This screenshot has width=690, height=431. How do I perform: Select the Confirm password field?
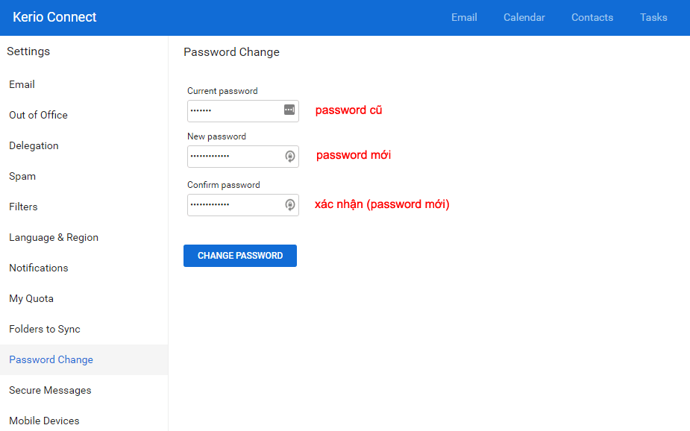click(234, 205)
